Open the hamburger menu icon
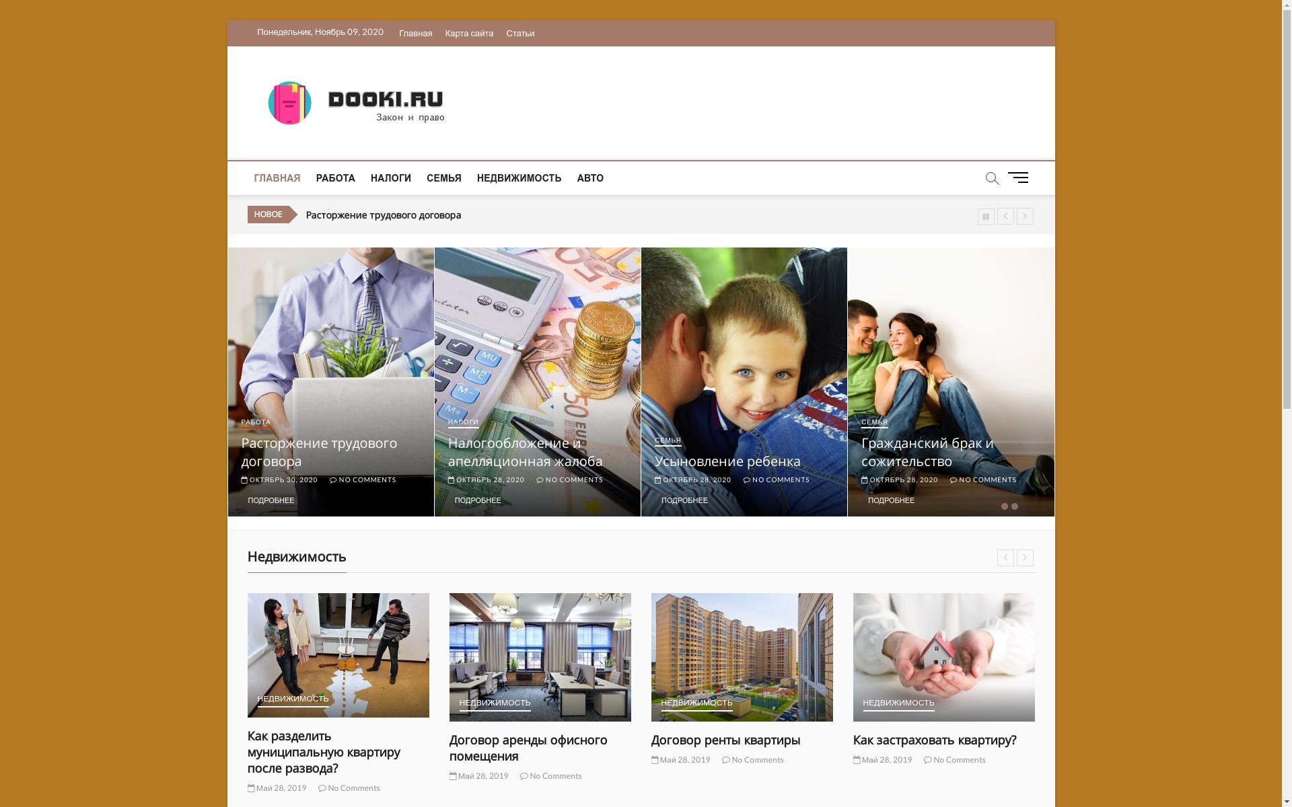 (x=1018, y=178)
